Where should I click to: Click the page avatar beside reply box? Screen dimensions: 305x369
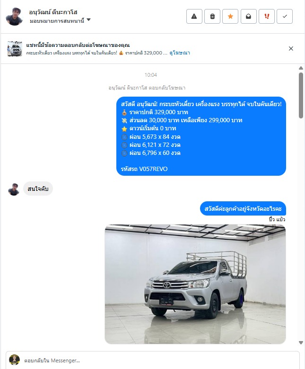tap(14, 360)
